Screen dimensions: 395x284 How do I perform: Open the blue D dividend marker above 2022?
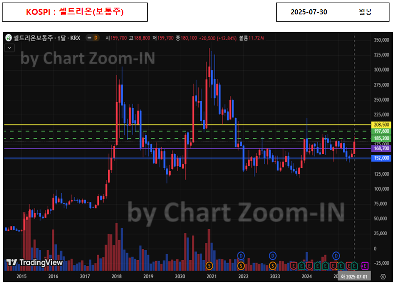coord(241,256)
